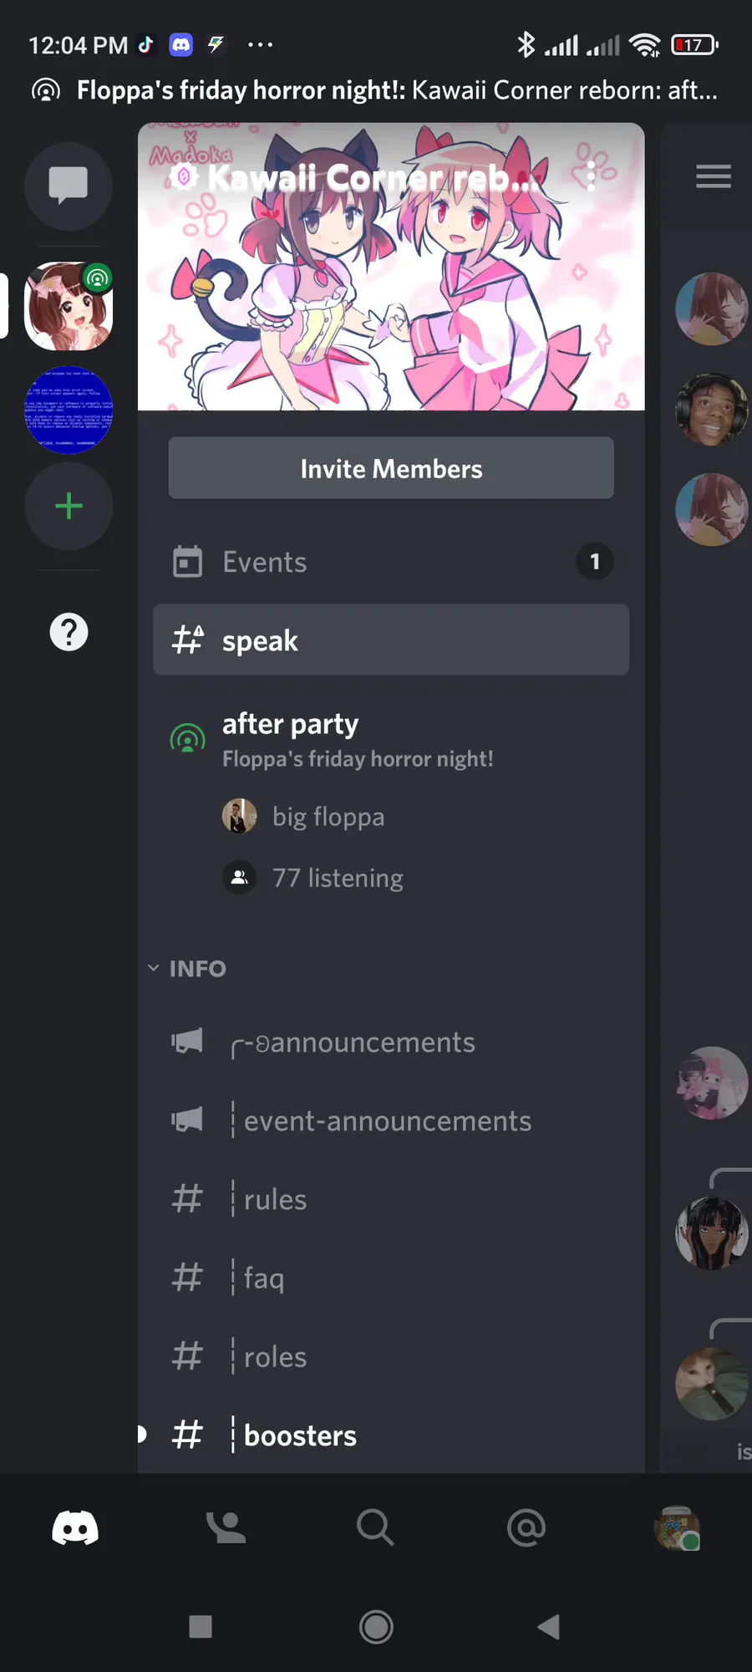This screenshot has width=752, height=1672.
Task: Tap the green add server plus icon
Action: point(69,506)
